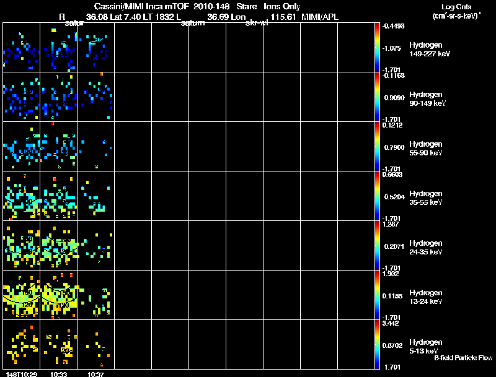This screenshot has height=377, width=496.
Task: Click the Hydrogen 24-35 keV image at 10:33
Action: (x=58, y=246)
